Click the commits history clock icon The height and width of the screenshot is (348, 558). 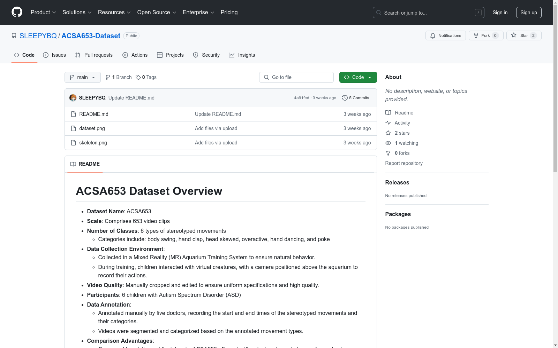(x=345, y=98)
